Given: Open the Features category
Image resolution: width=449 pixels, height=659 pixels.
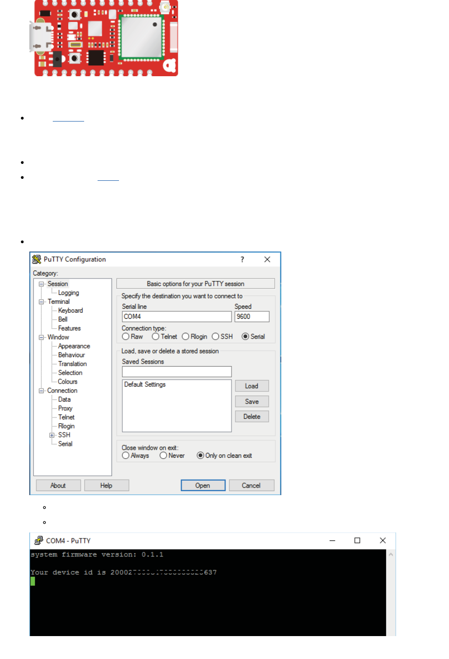Looking at the screenshot, I should tap(69, 328).
